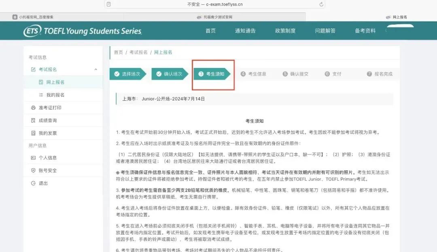Click the printer icon beside 准考证打印
This screenshot has height=252, width=437.
(x=33, y=108)
